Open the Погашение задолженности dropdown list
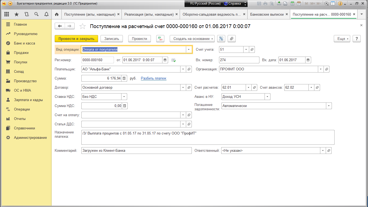This screenshot has height=207, width=368. 329,106
